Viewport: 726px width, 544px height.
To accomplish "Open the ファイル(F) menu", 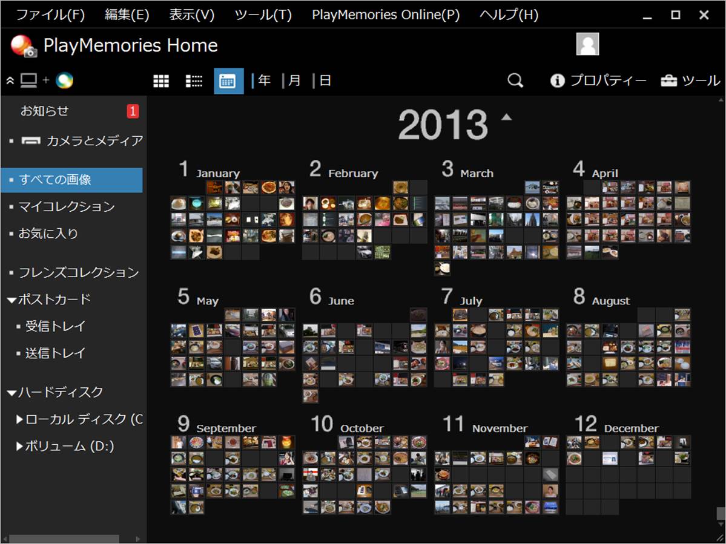I will [50, 15].
